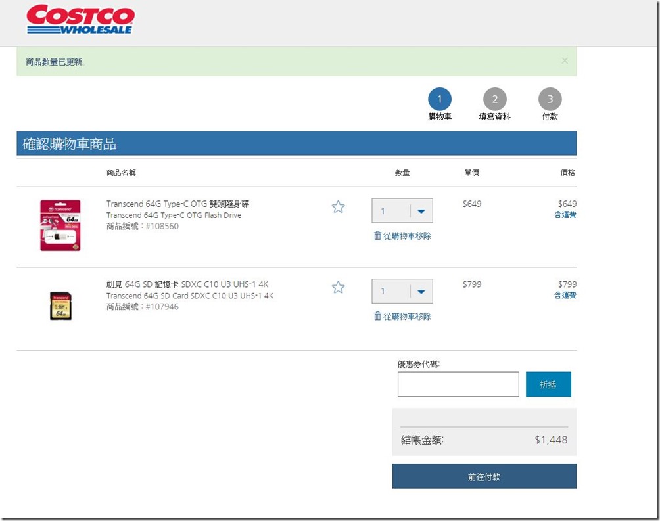The image size is (660, 521).
Task: Click the $1,448 checkout total
Action: click(x=551, y=440)
